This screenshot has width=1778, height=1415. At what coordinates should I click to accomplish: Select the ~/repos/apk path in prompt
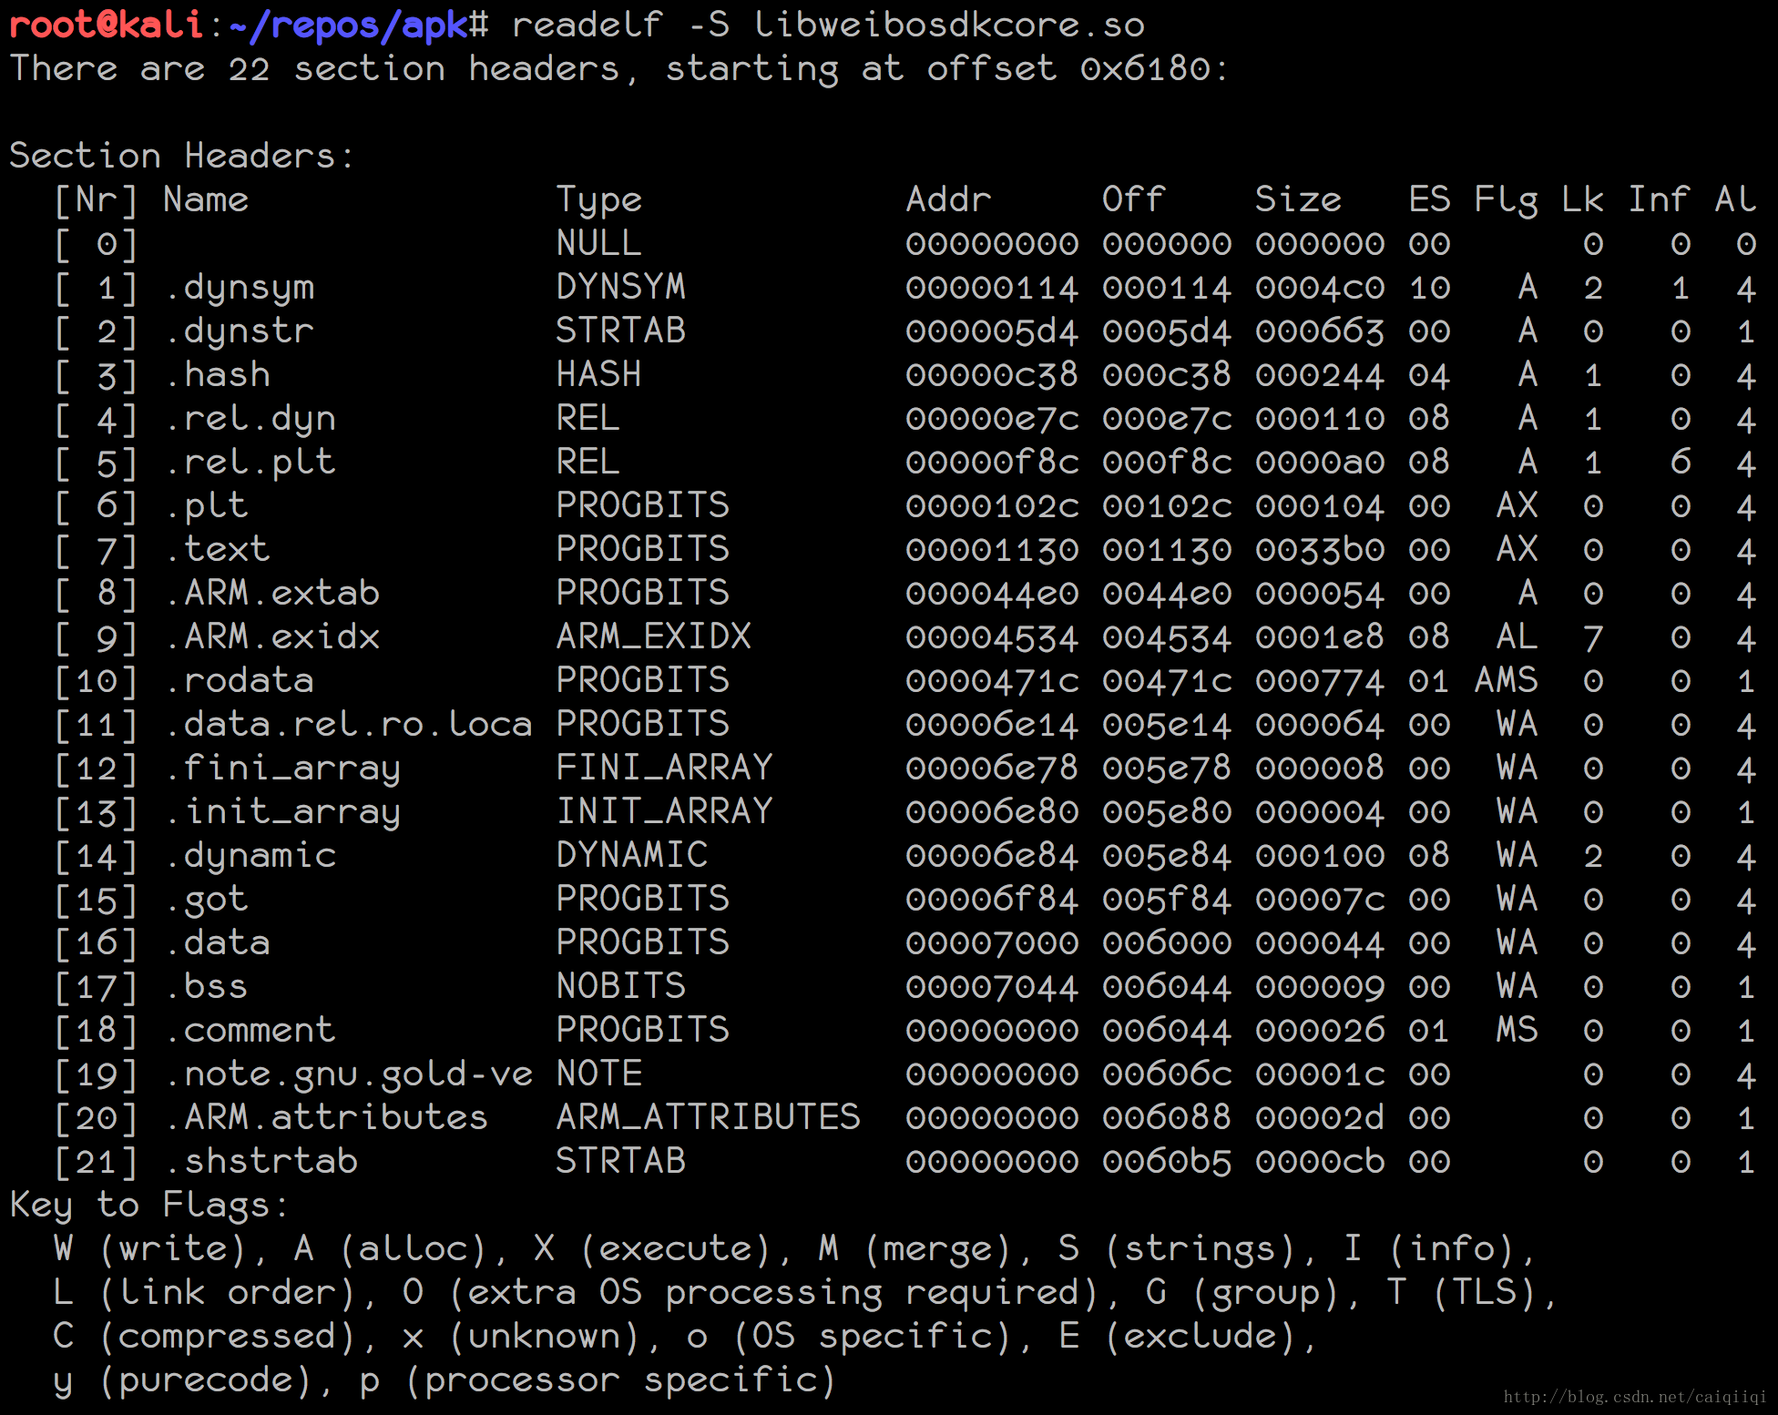[349, 26]
